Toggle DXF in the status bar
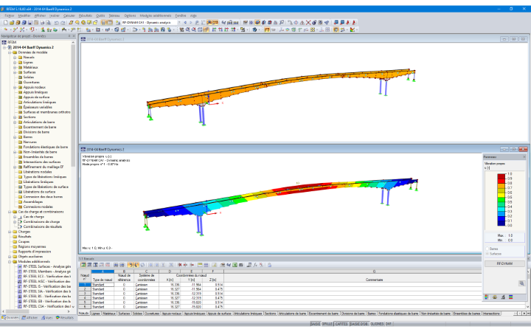The width and height of the screenshot is (531, 332). (x=389, y=324)
